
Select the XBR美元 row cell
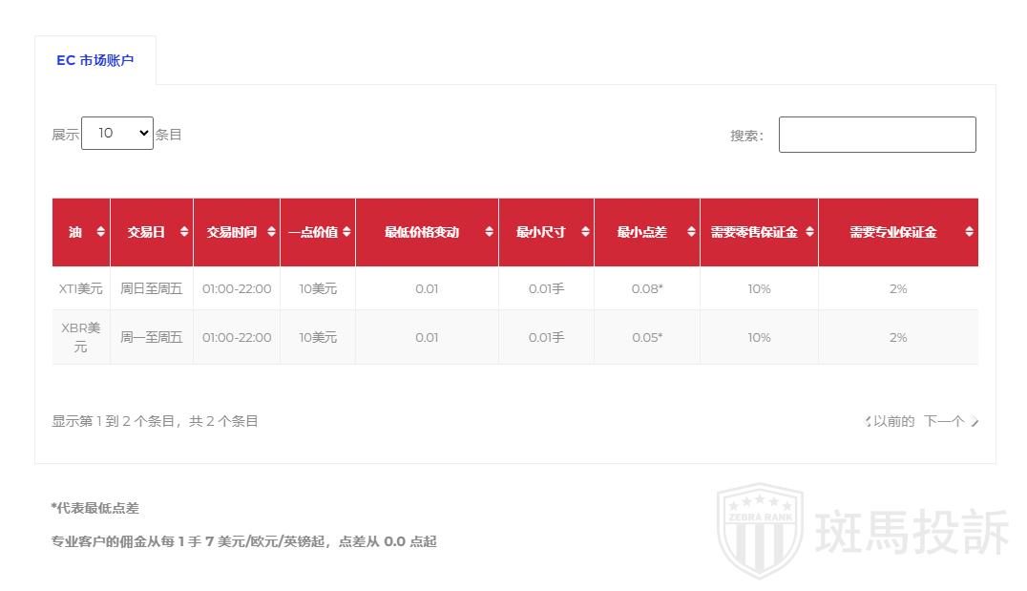click(81, 337)
